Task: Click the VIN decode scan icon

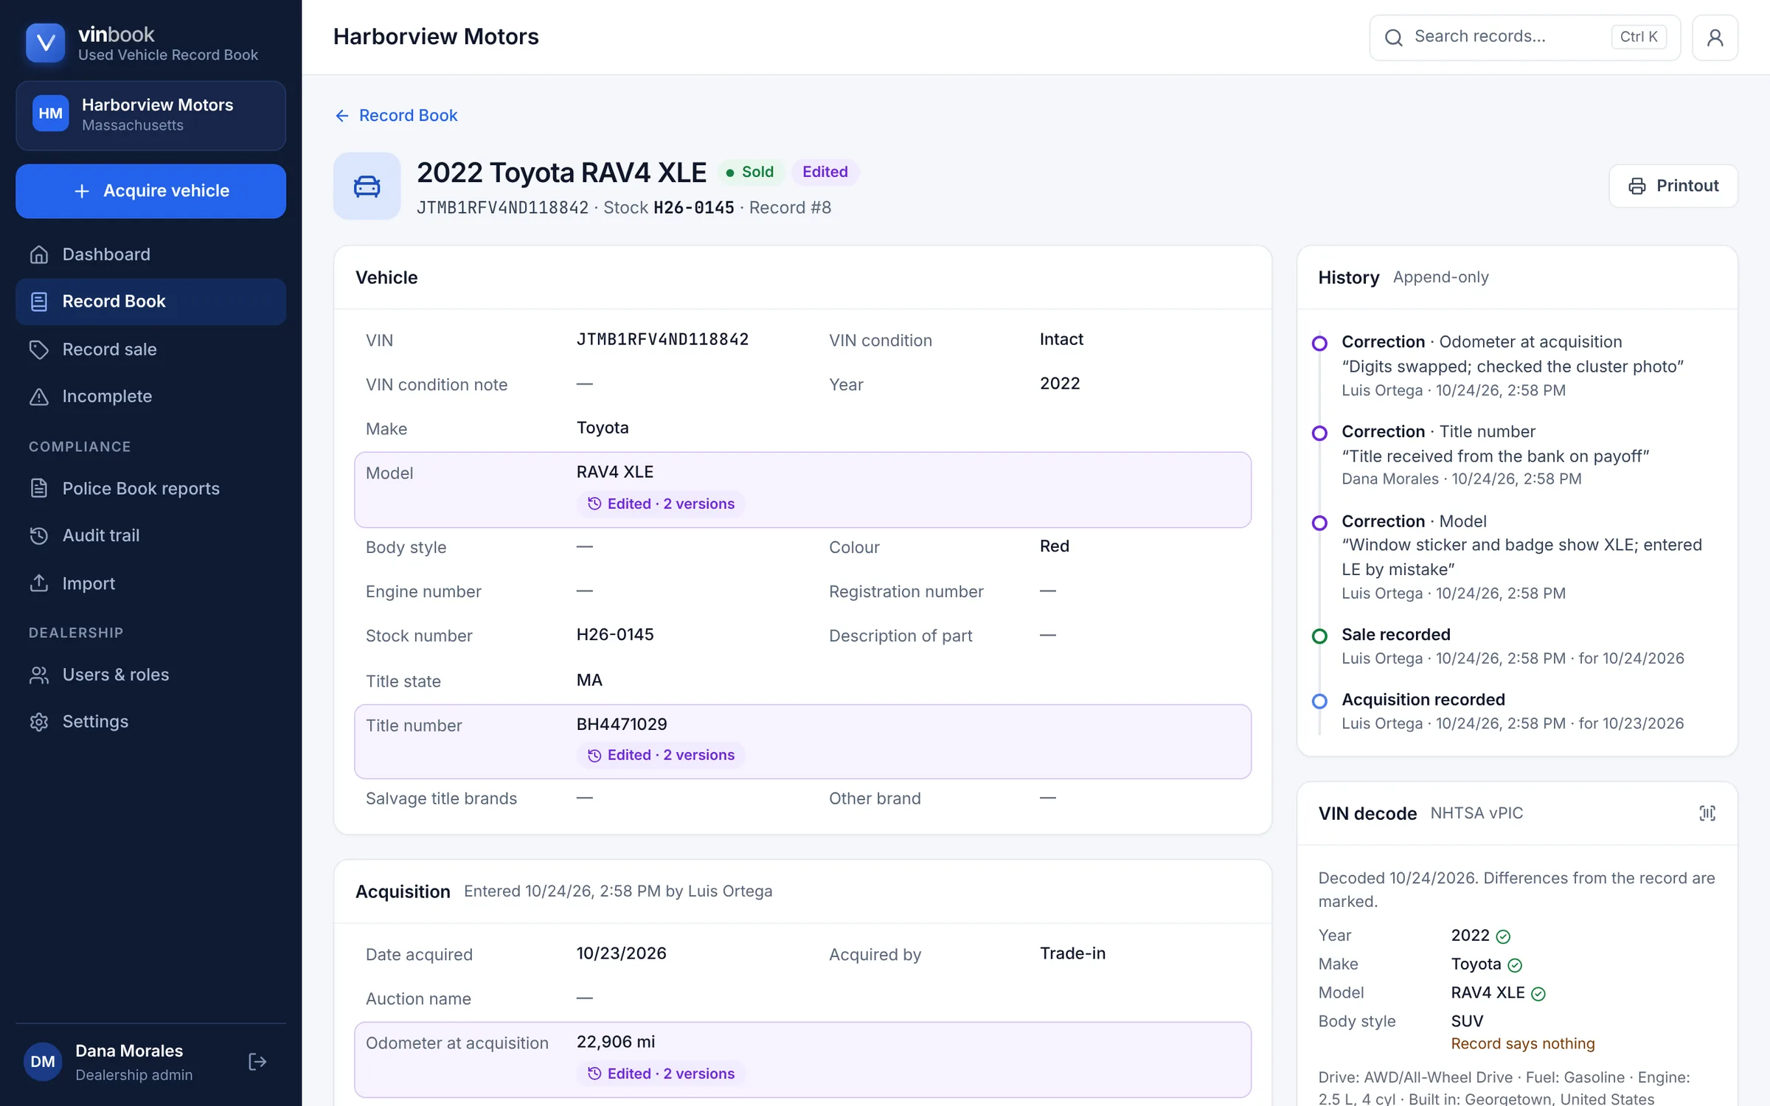Action: click(x=1707, y=813)
